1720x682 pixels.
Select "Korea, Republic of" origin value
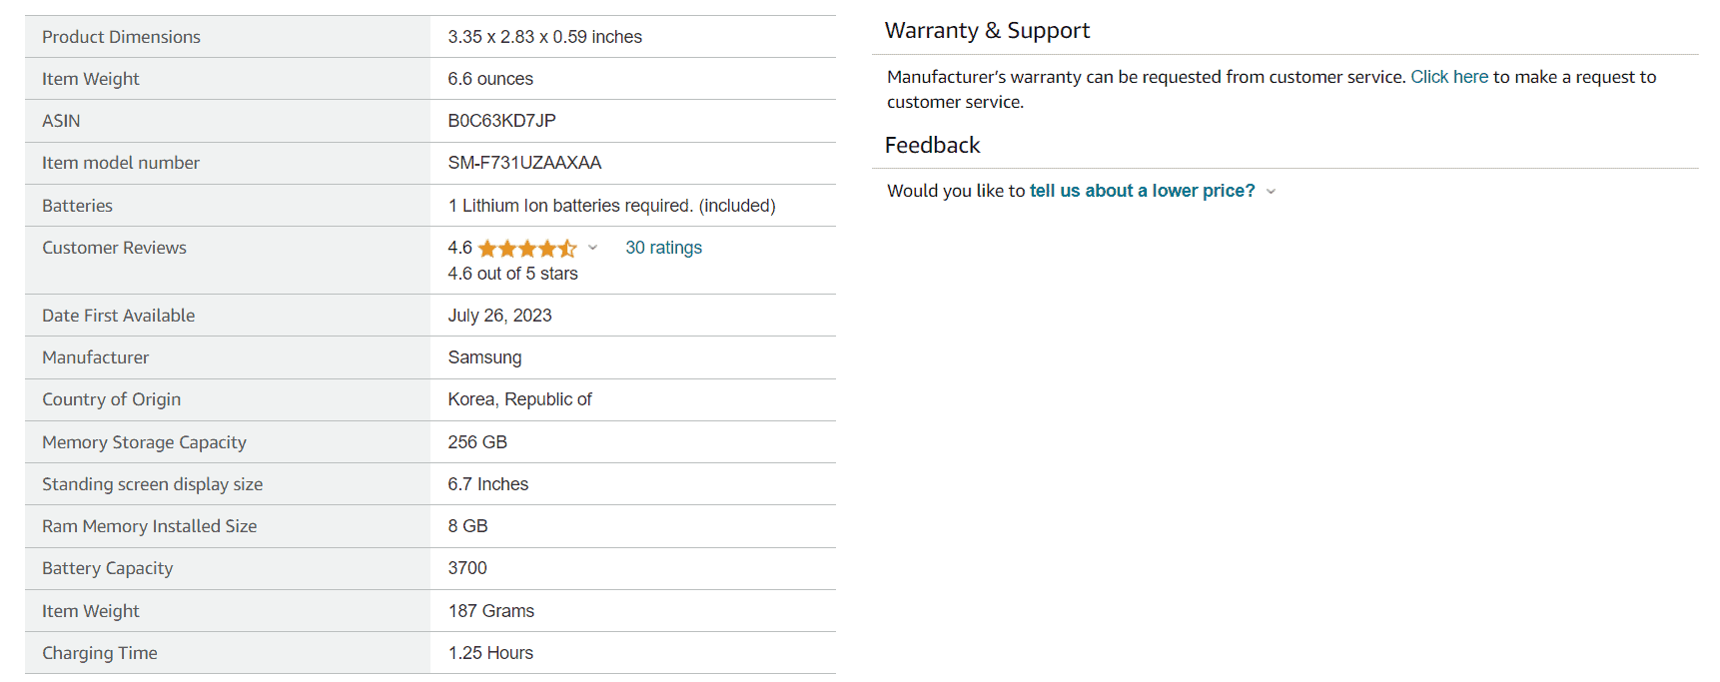519,399
